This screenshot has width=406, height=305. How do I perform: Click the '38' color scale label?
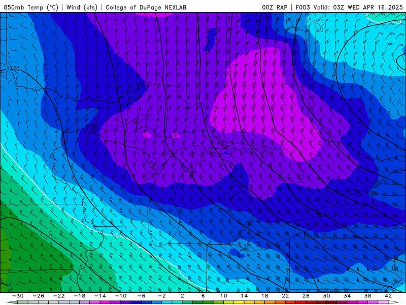click(367, 296)
